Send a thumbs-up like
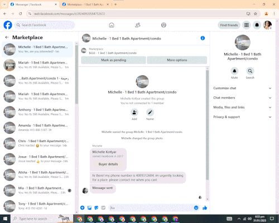Viewport: 279px width, 223px height. 205,208
